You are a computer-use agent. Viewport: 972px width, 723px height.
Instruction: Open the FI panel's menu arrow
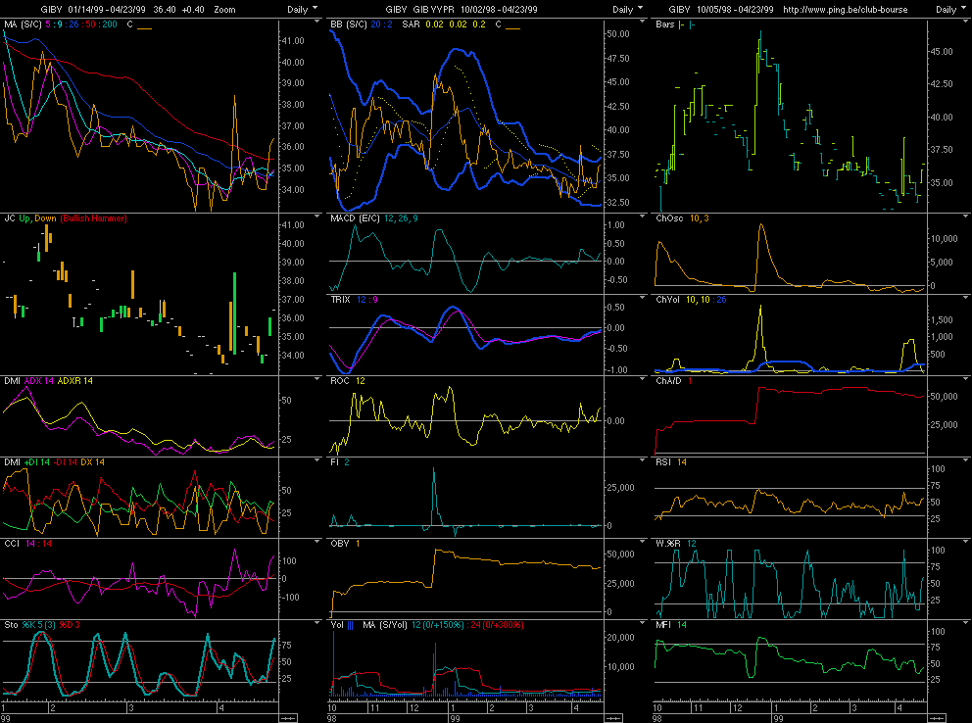coord(642,459)
